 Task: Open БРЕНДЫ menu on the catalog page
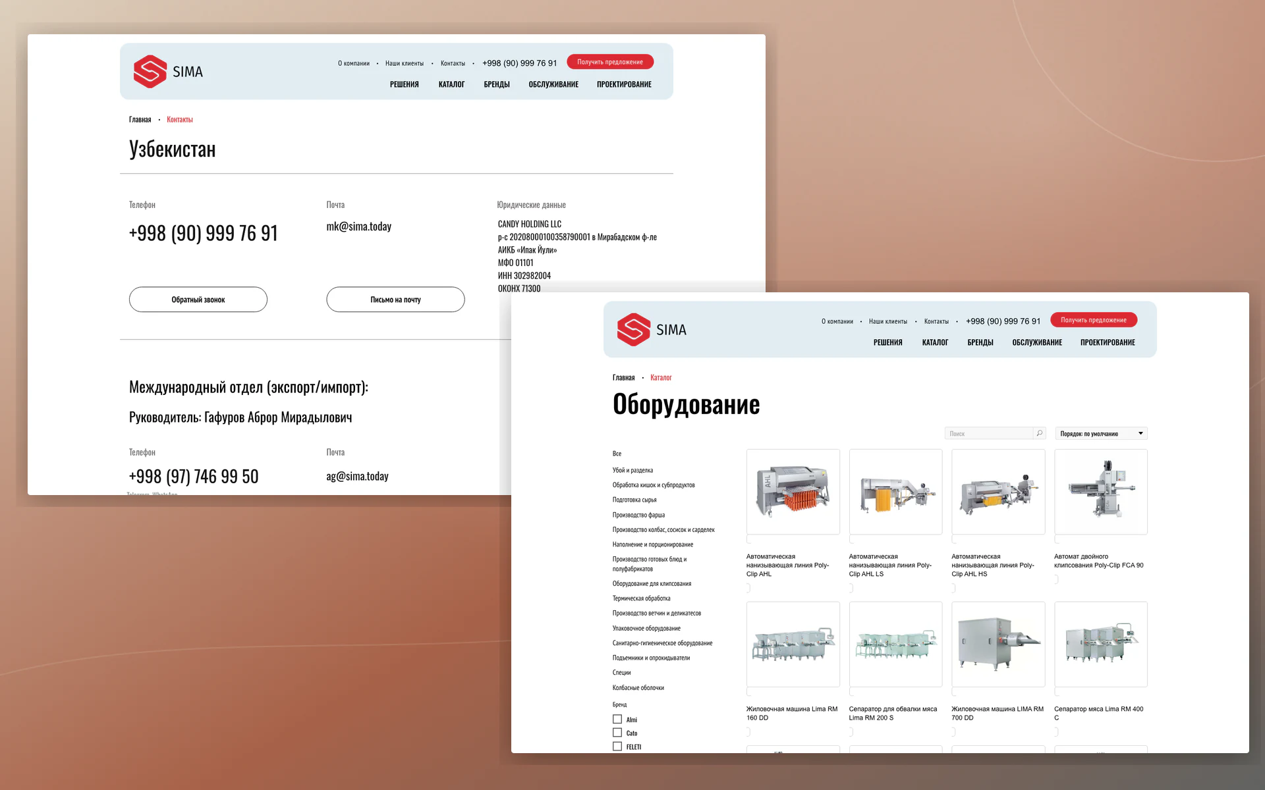[x=980, y=342]
